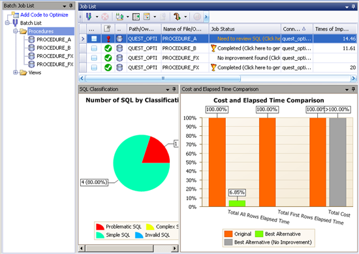
Task: Click 'Add Code to Optimize' link
Action: coord(44,15)
